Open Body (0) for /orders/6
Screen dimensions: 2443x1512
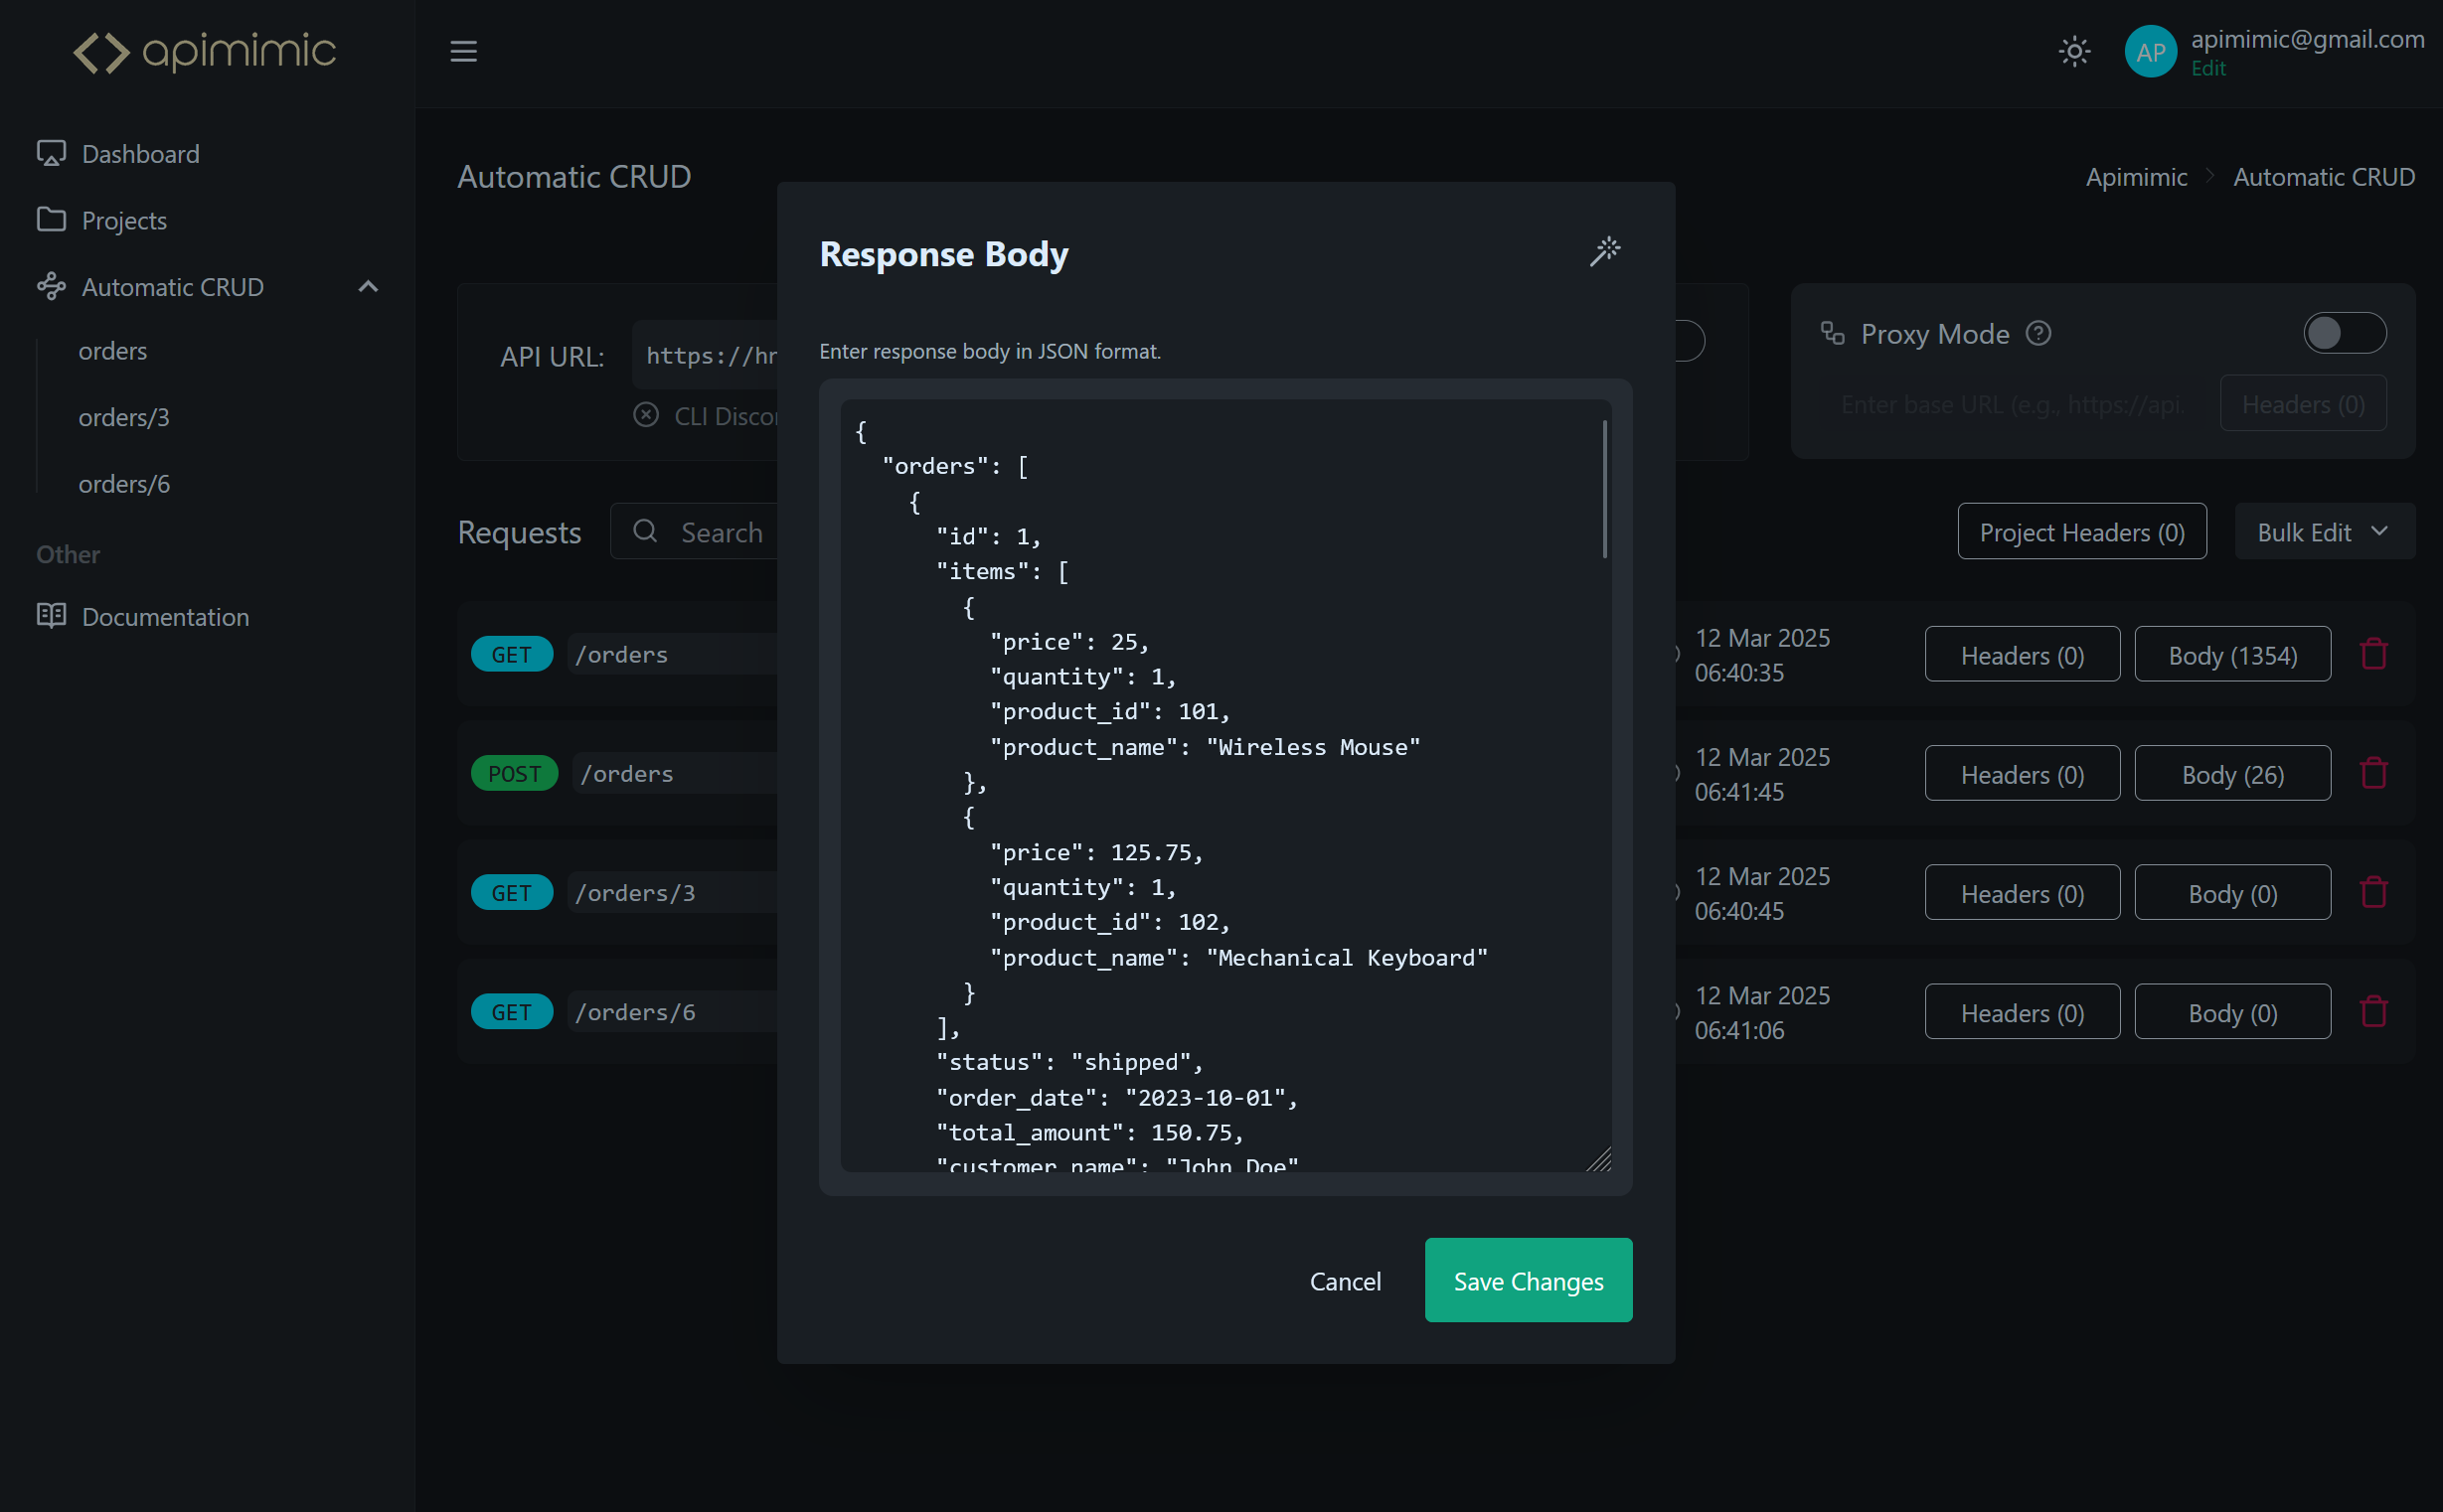click(x=2232, y=1012)
